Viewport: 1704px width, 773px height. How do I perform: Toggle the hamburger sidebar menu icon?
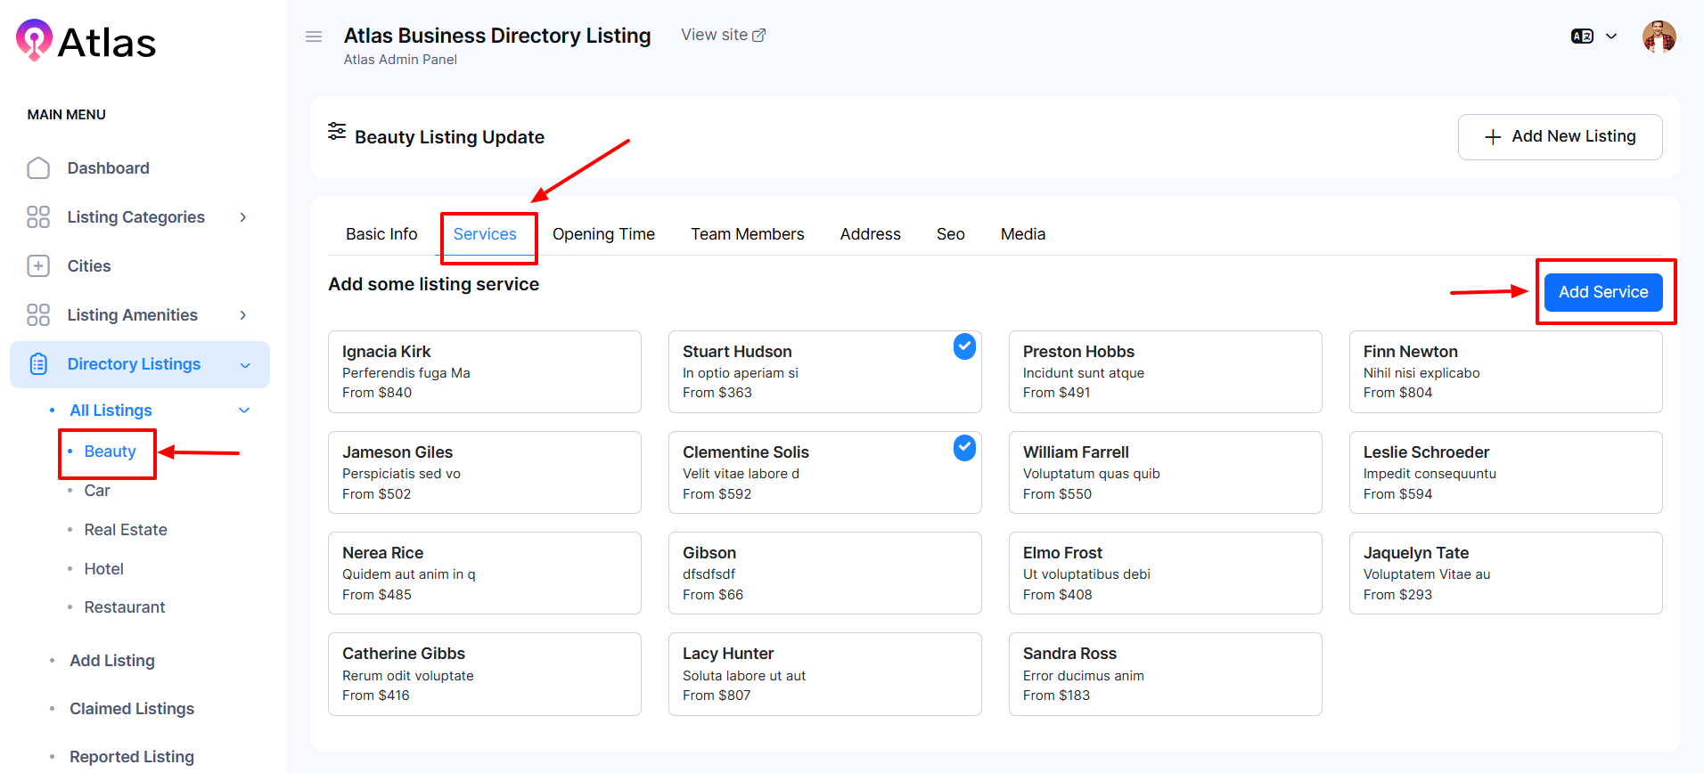314,37
